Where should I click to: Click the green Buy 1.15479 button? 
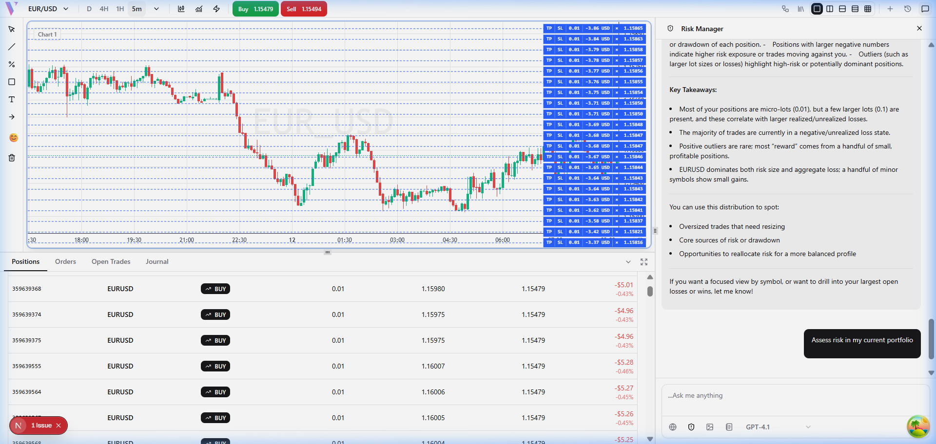[255, 9]
